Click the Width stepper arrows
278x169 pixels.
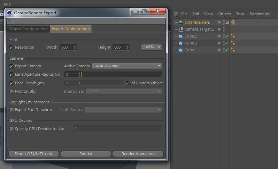tap(75, 47)
